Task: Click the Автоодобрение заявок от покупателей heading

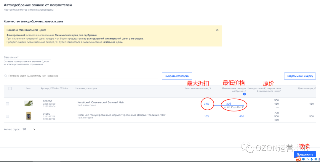Action: pos(38,5)
